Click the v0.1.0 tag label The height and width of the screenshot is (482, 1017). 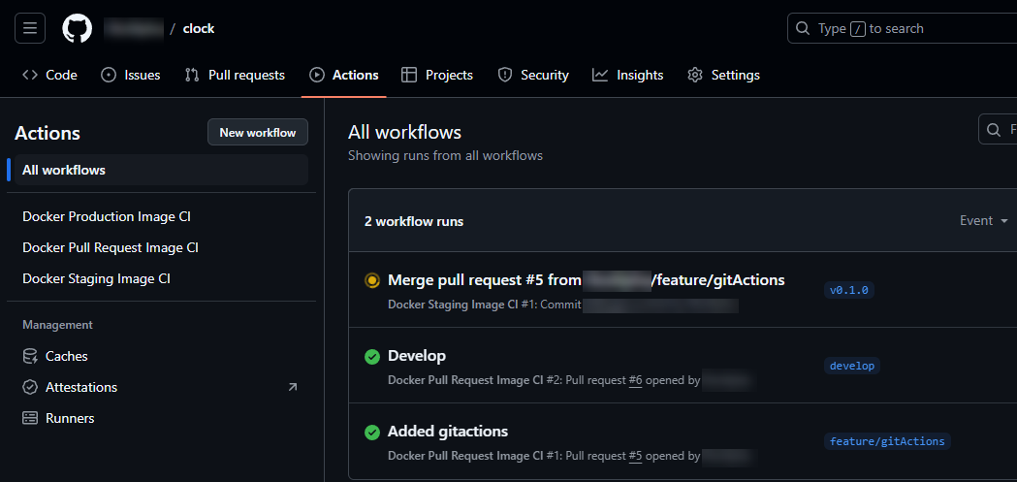849,290
